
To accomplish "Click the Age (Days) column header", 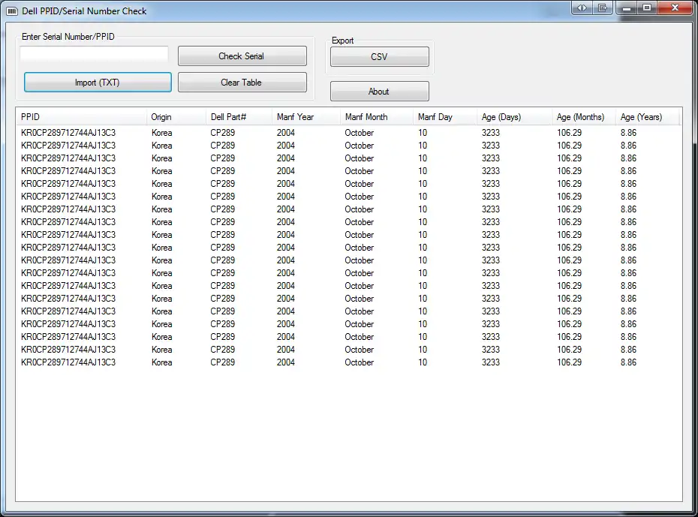I will point(515,117).
